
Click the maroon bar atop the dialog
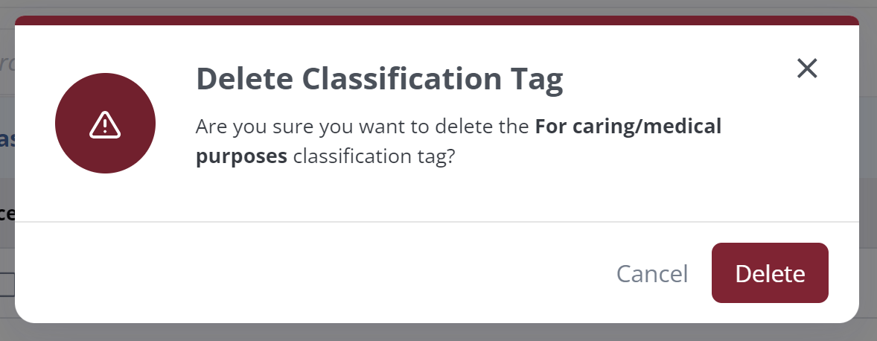437,21
